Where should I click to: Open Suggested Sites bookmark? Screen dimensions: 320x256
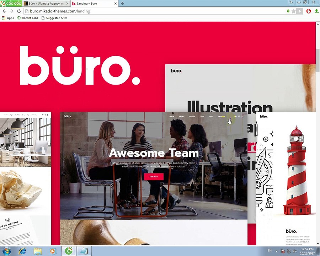(54, 18)
